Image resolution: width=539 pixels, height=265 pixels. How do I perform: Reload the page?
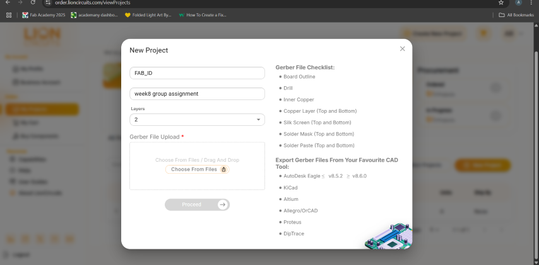[33, 3]
